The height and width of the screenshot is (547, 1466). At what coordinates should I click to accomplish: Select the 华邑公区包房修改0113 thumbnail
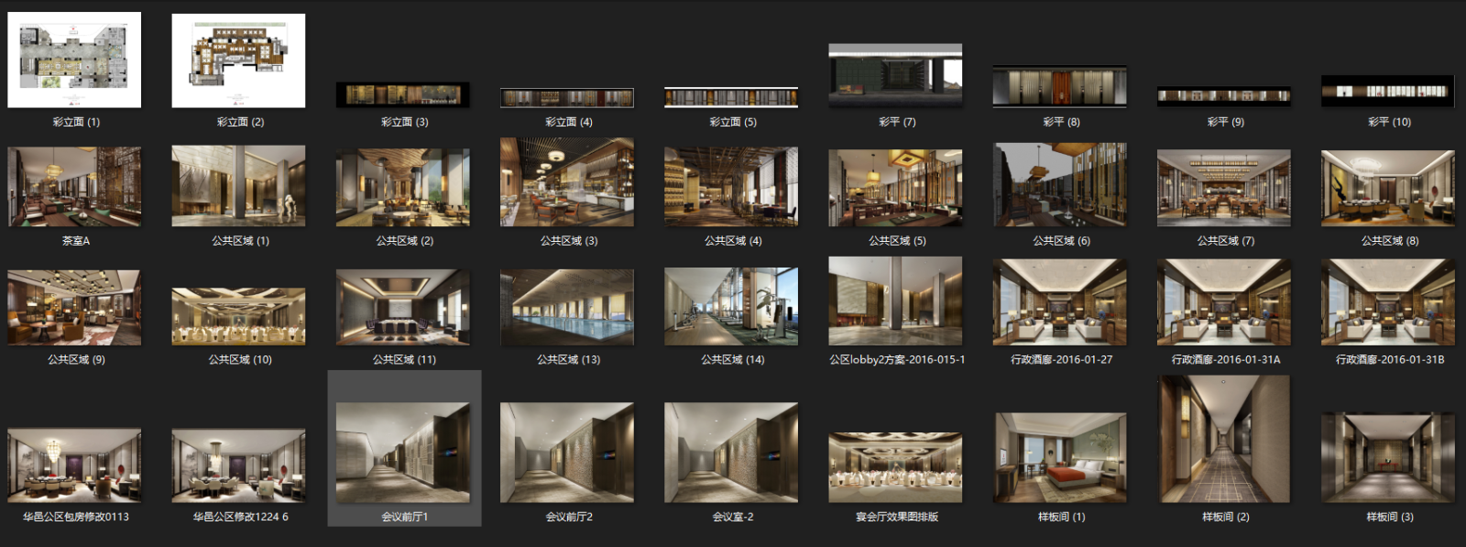(74, 466)
